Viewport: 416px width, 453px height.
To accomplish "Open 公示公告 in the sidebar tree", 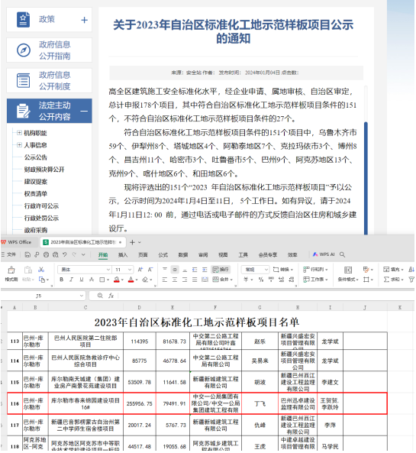I will (x=36, y=157).
